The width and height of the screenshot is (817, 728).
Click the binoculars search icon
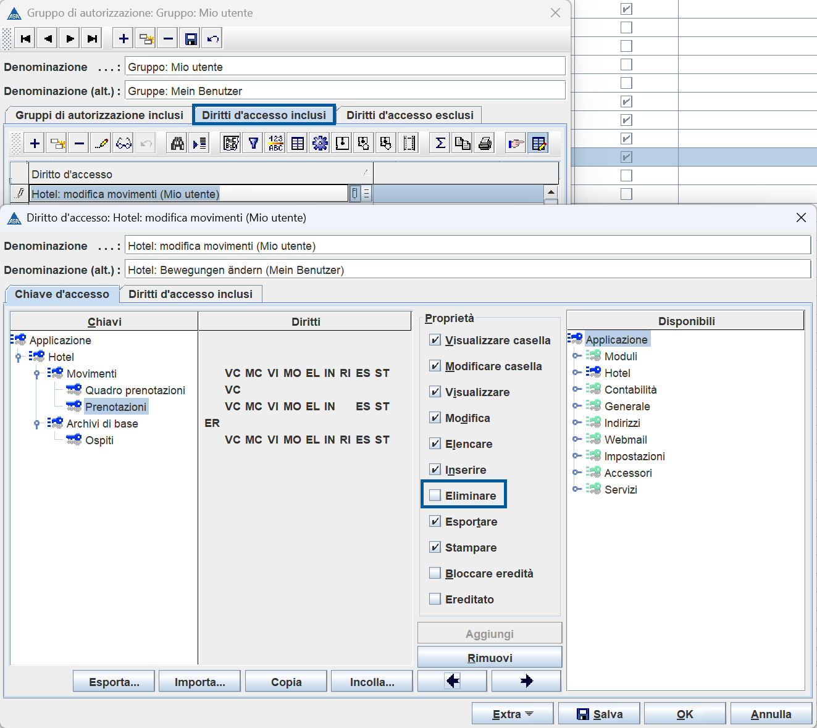[177, 144]
